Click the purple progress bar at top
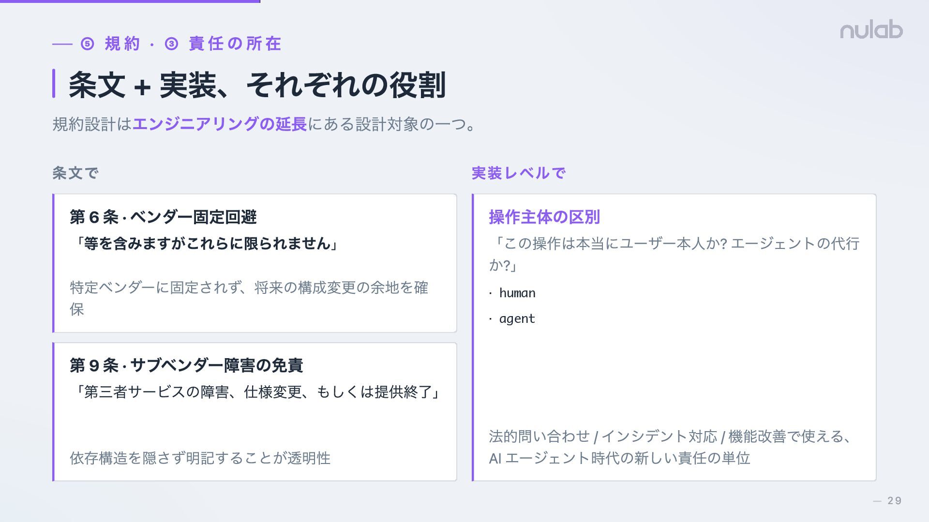 click(x=130, y=1)
